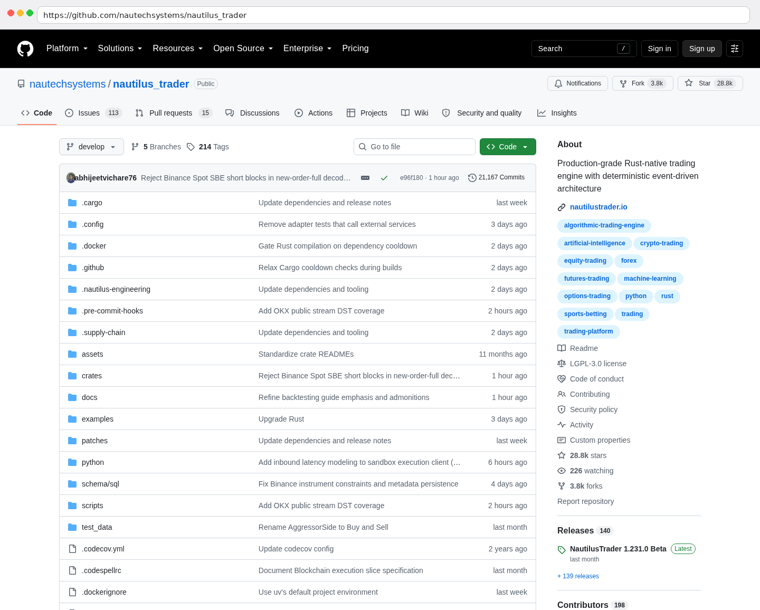The image size is (760, 610).
Task: Expand the Solutions menu
Action: coord(120,49)
